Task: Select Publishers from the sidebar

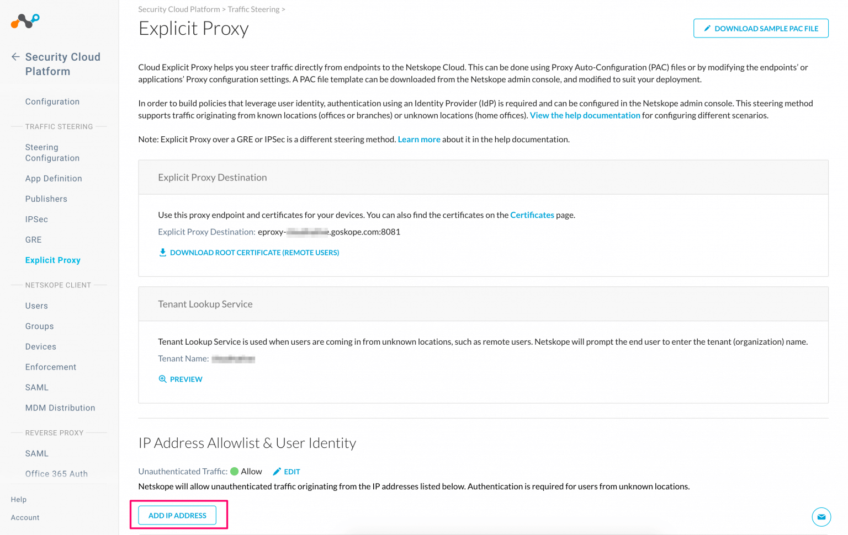Action: tap(46, 199)
